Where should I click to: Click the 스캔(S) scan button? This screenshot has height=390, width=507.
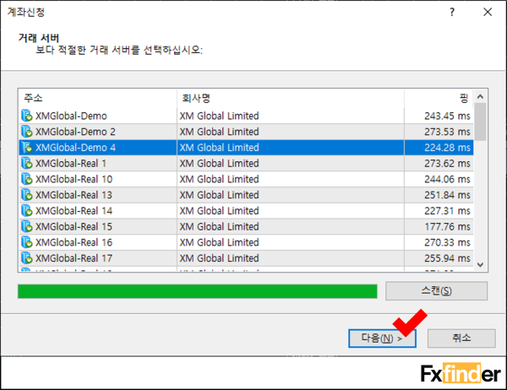click(x=436, y=290)
